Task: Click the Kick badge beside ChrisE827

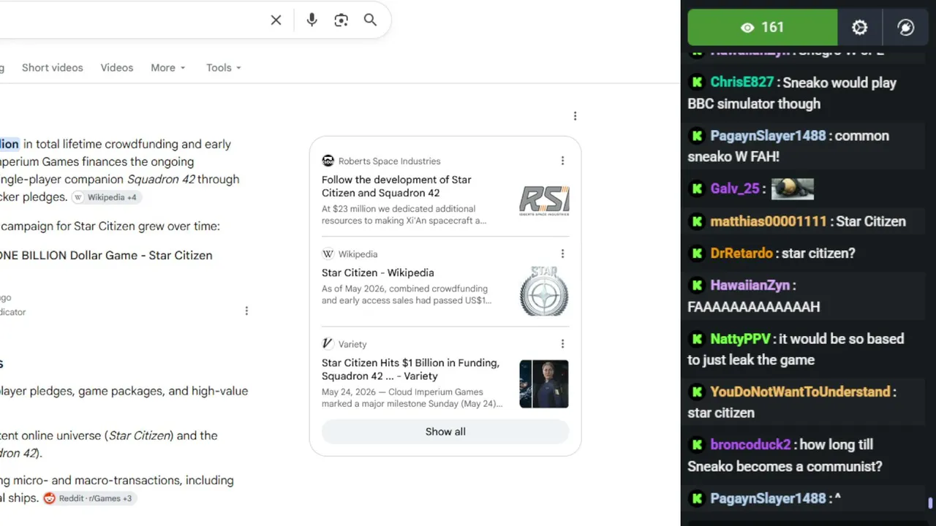Action: [x=697, y=83]
